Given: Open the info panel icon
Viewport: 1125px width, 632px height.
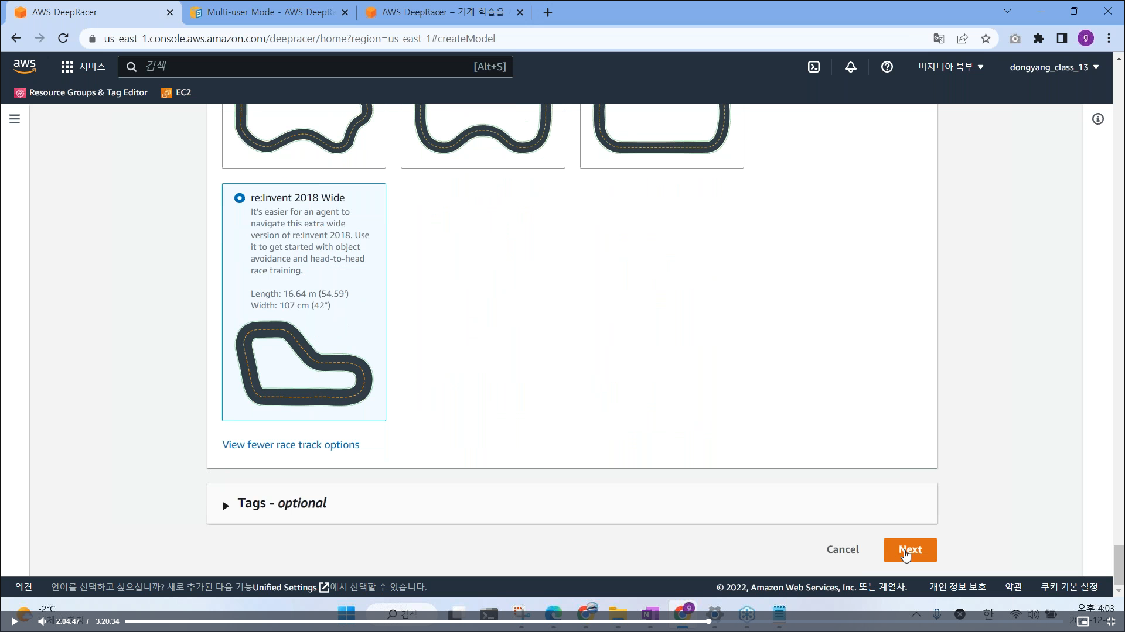Looking at the screenshot, I should point(1098,119).
